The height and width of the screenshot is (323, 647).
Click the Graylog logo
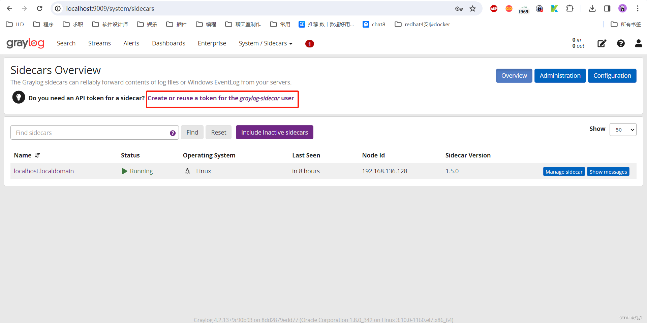[25, 43]
